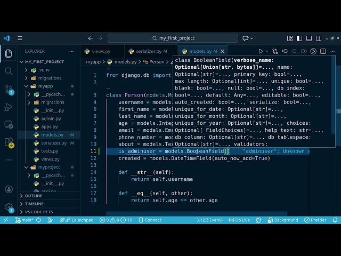Open serializer.py in the explorer tree

click(x=54, y=143)
